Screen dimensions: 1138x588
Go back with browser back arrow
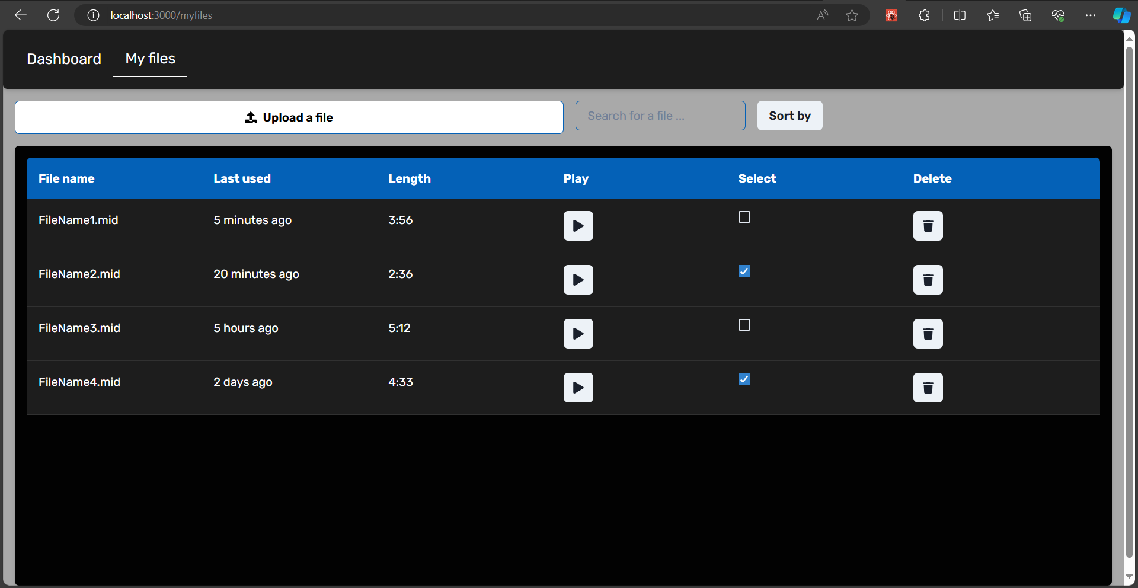tap(21, 15)
